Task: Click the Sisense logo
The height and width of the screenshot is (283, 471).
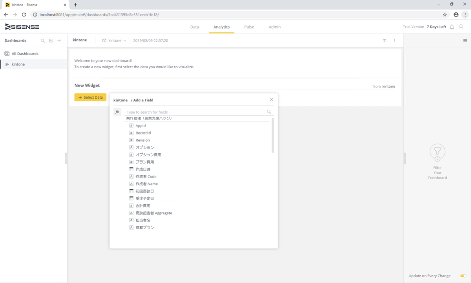Action: click(22, 27)
